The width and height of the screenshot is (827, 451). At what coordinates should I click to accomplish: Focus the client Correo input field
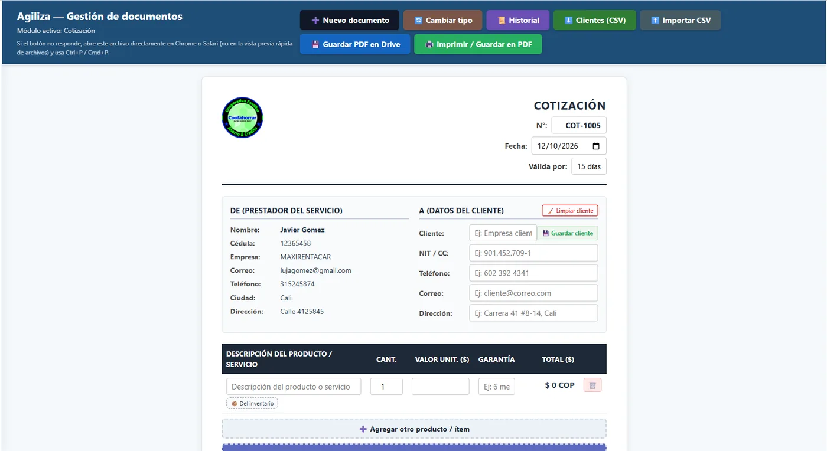click(x=533, y=293)
